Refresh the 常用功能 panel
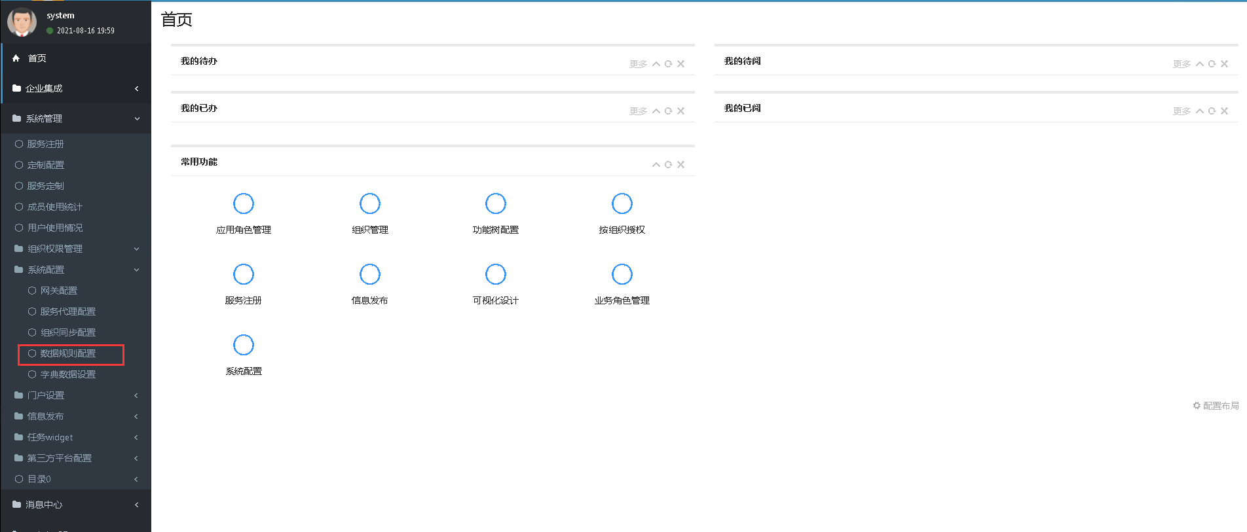Image resolution: width=1247 pixels, height=532 pixels. click(668, 165)
